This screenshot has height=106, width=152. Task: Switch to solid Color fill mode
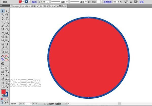tap(2, 99)
